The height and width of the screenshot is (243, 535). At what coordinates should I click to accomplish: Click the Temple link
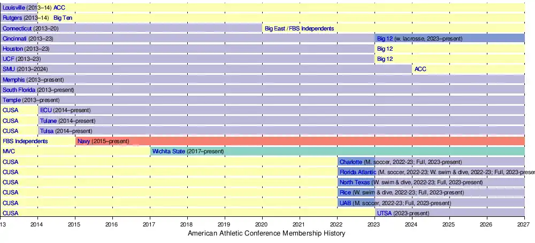tap(12, 100)
